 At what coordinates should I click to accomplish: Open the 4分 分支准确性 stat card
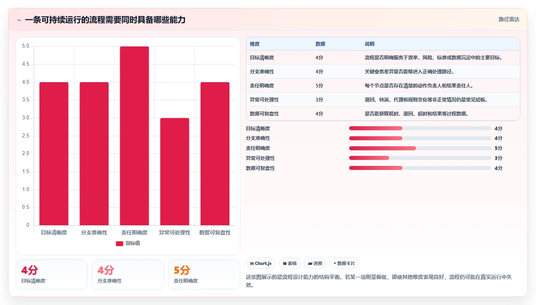point(128,274)
